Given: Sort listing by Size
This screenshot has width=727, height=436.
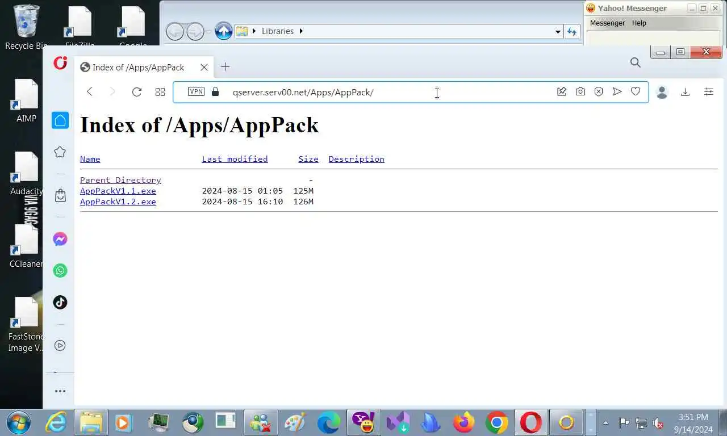Looking at the screenshot, I should tap(308, 159).
